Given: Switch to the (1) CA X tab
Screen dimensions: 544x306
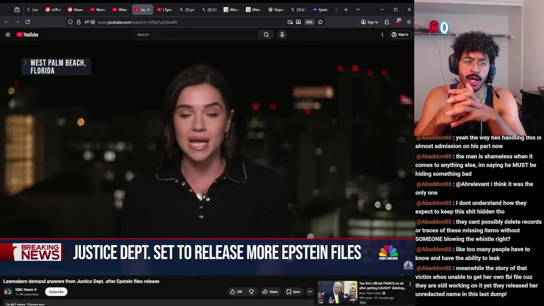Looking at the screenshot, I should pos(209,9).
